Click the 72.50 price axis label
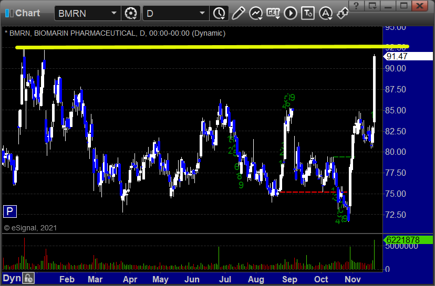Viewport: 435px width, 286px height. tap(396, 215)
